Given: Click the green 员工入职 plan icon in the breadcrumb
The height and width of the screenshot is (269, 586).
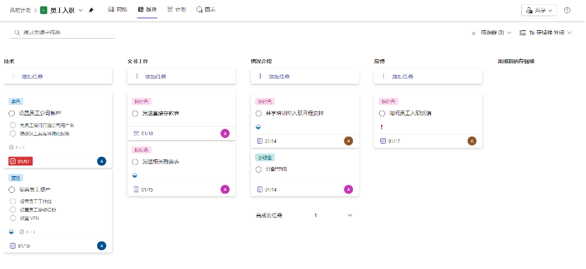Looking at the screenshot, I should pos(44,11).
